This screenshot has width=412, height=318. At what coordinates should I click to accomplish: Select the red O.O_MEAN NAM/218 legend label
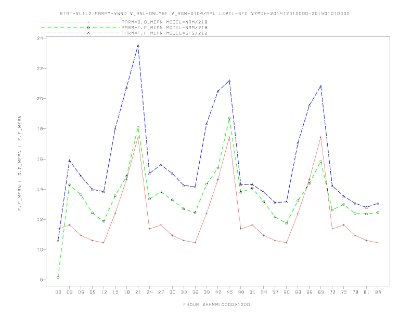pyautogui.click(x=164, y=22)
